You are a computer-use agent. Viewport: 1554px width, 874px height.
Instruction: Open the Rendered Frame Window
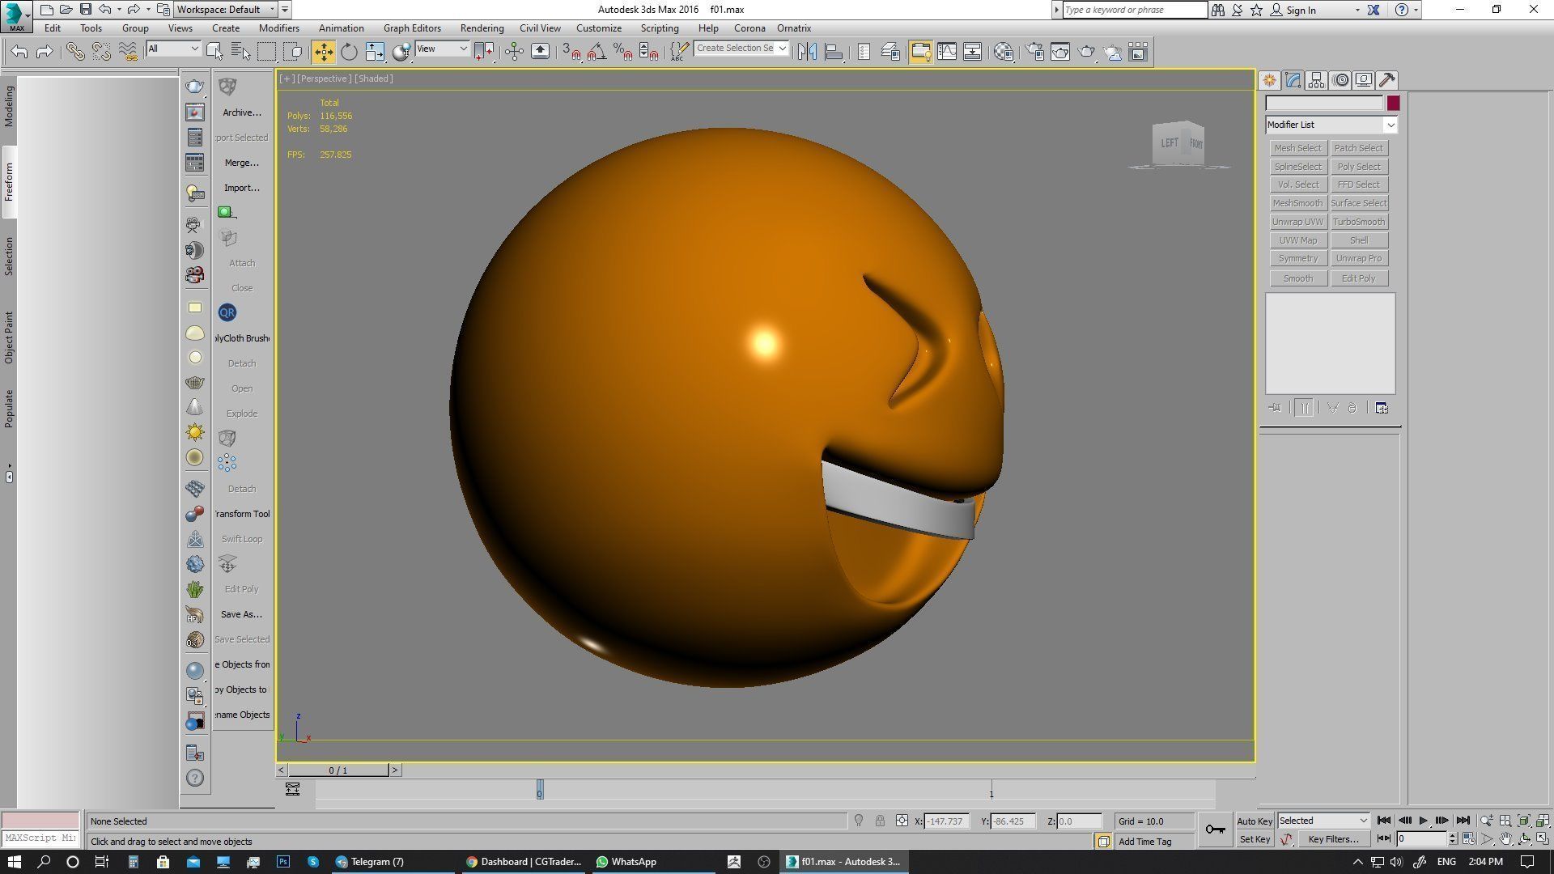pyautogui.click(x=1060, y=52)
